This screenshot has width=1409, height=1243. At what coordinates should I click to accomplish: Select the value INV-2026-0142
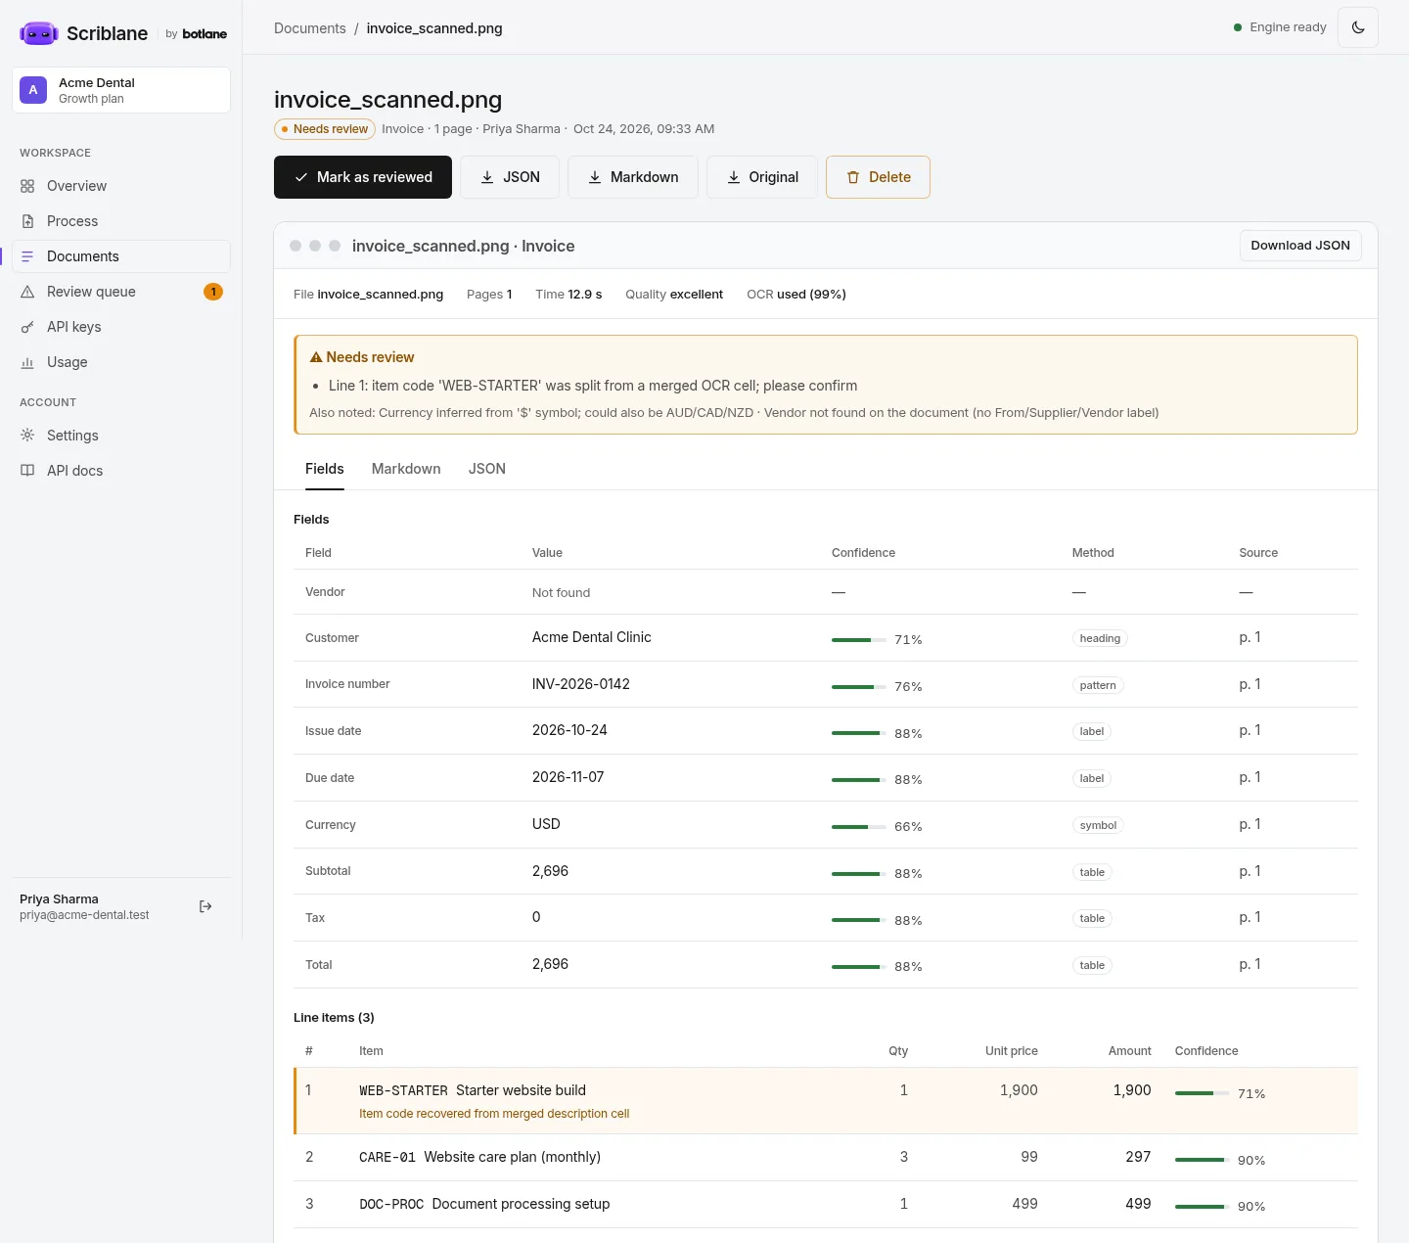(x=581, y=684)
